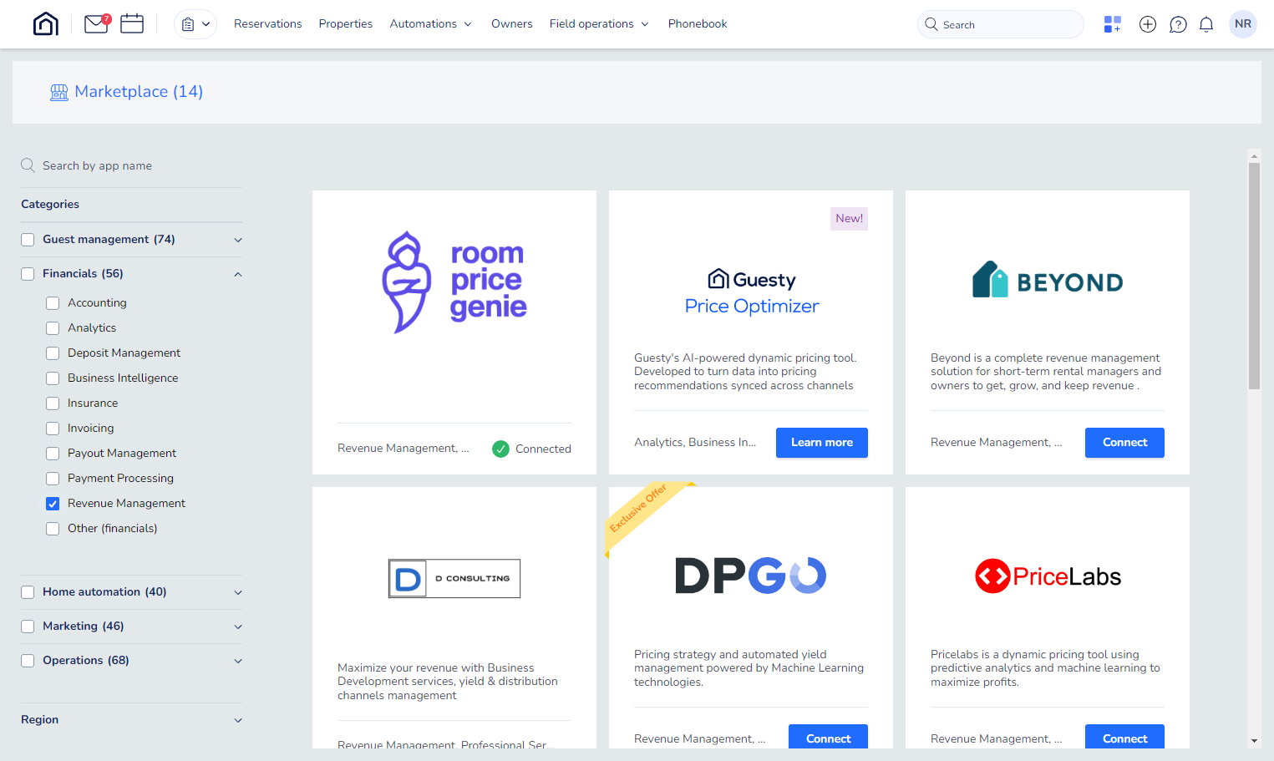This screenshot has height=761, width=1274.
Task: Open the Beyond logo card
Action: 1048,280
